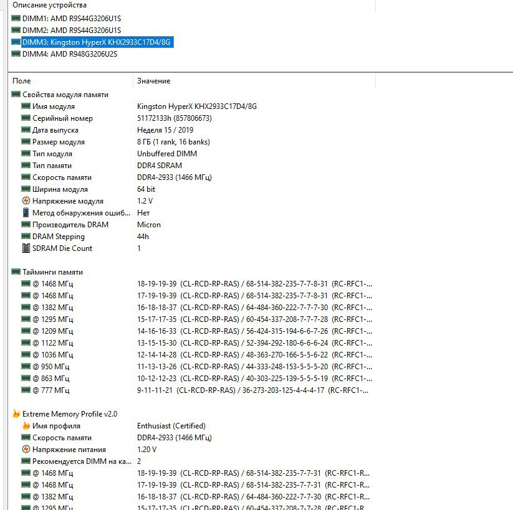
Task: Select timings value '14-16-16-33 (CL-RCD-RP-RAS)'
Action: click(x=188, y=331)
